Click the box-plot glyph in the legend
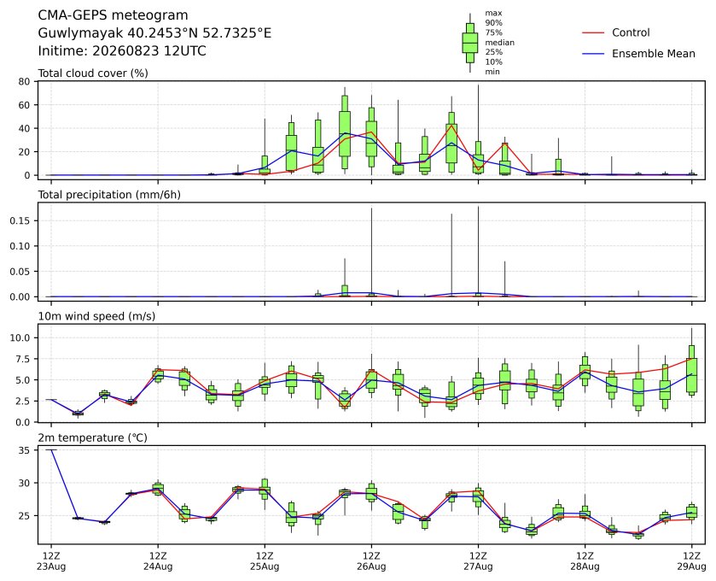This screenshot has height=581, width=716. [470, 43]
